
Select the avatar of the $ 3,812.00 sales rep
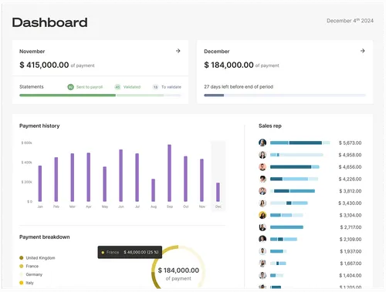point(262,191)
